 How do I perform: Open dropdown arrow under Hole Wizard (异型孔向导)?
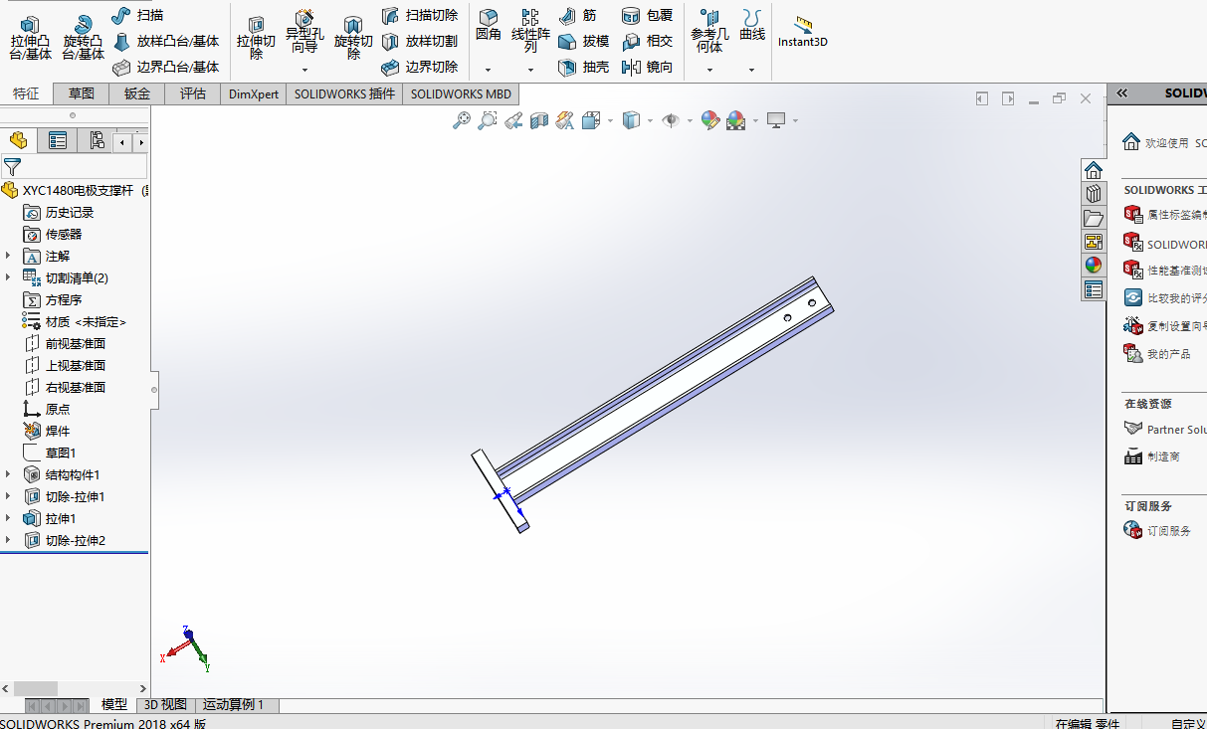[x=304, y=70]
